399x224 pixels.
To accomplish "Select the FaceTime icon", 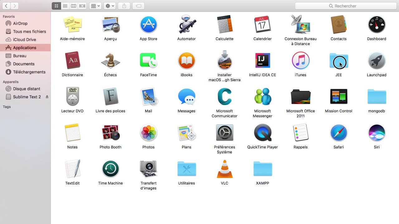I will tap(148, 61).
